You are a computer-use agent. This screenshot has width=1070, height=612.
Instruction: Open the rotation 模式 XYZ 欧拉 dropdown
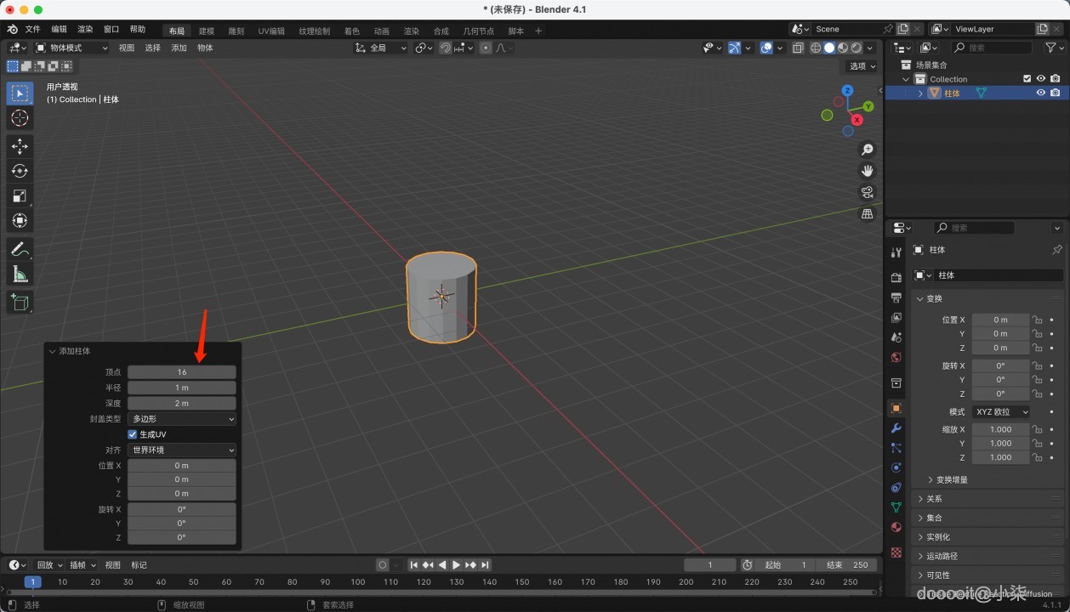1000,412
